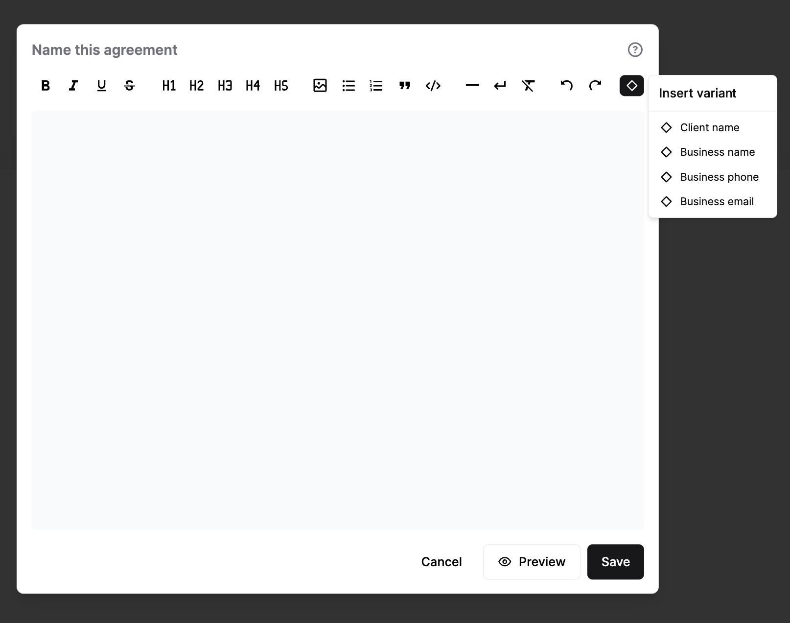Open the Insert variant menu
The width and height of the screenshot is (790, 623).
pyautogui.click(x=631, y=86)
